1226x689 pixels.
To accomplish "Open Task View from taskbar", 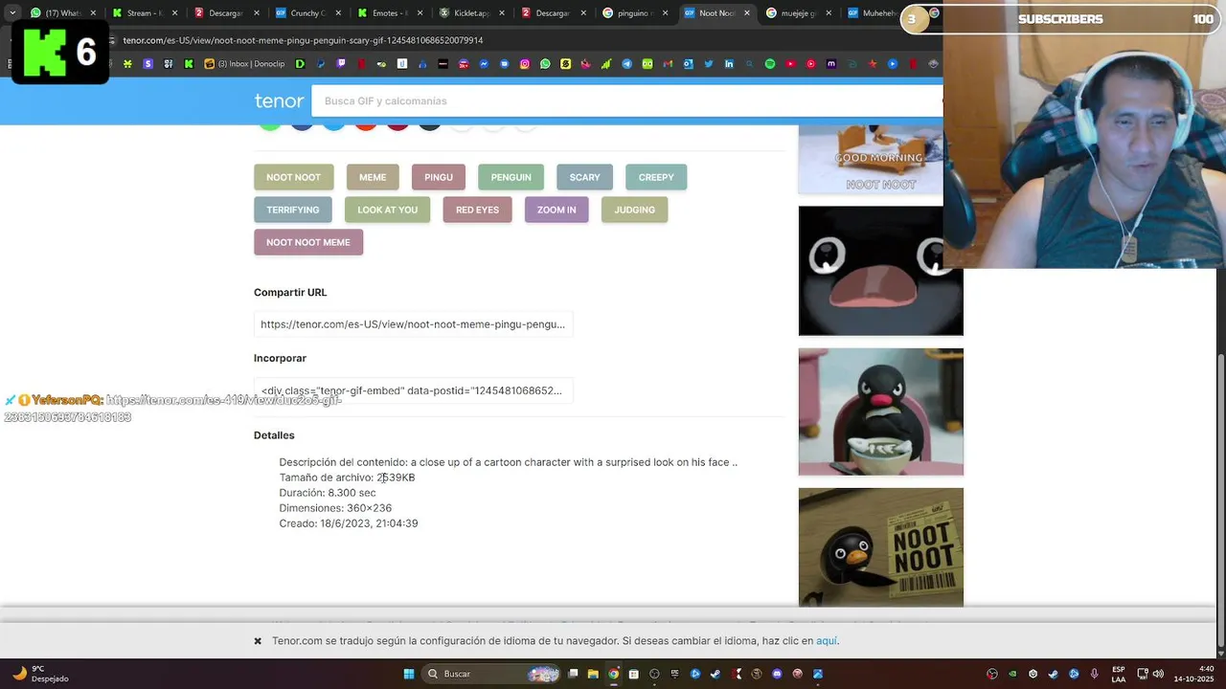I will click(x=573, y=674).
